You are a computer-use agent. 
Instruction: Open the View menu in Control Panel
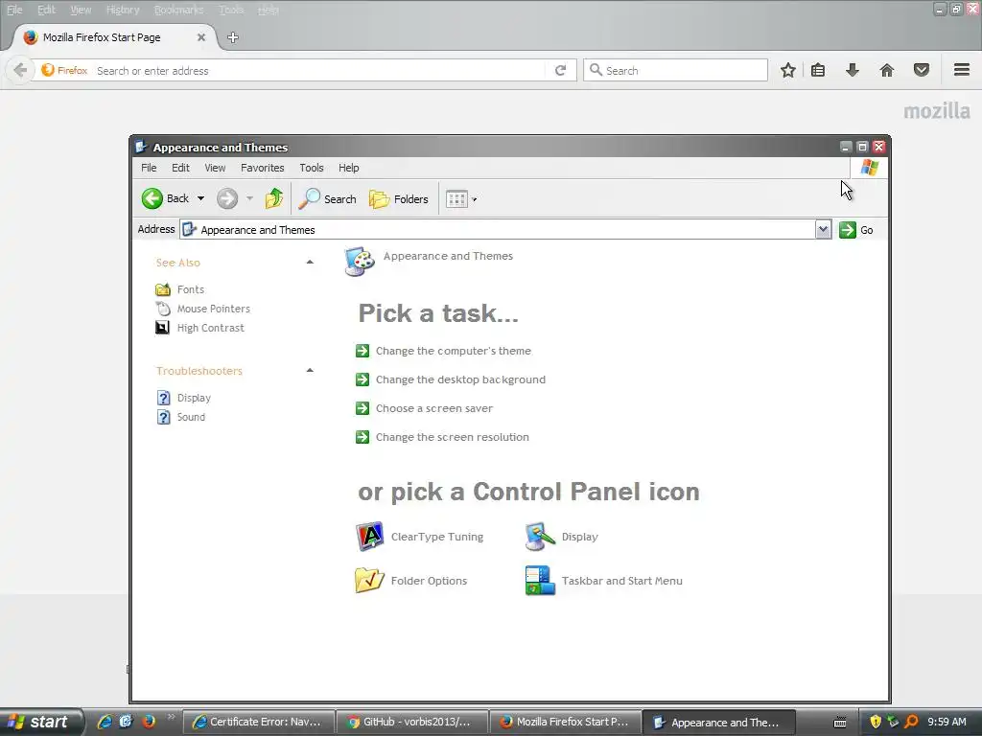pyautogui.click(x=215, y=168)
